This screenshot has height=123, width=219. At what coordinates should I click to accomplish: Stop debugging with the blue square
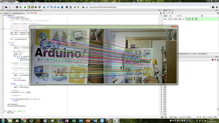pyautogui.click(x=62, y=7)
